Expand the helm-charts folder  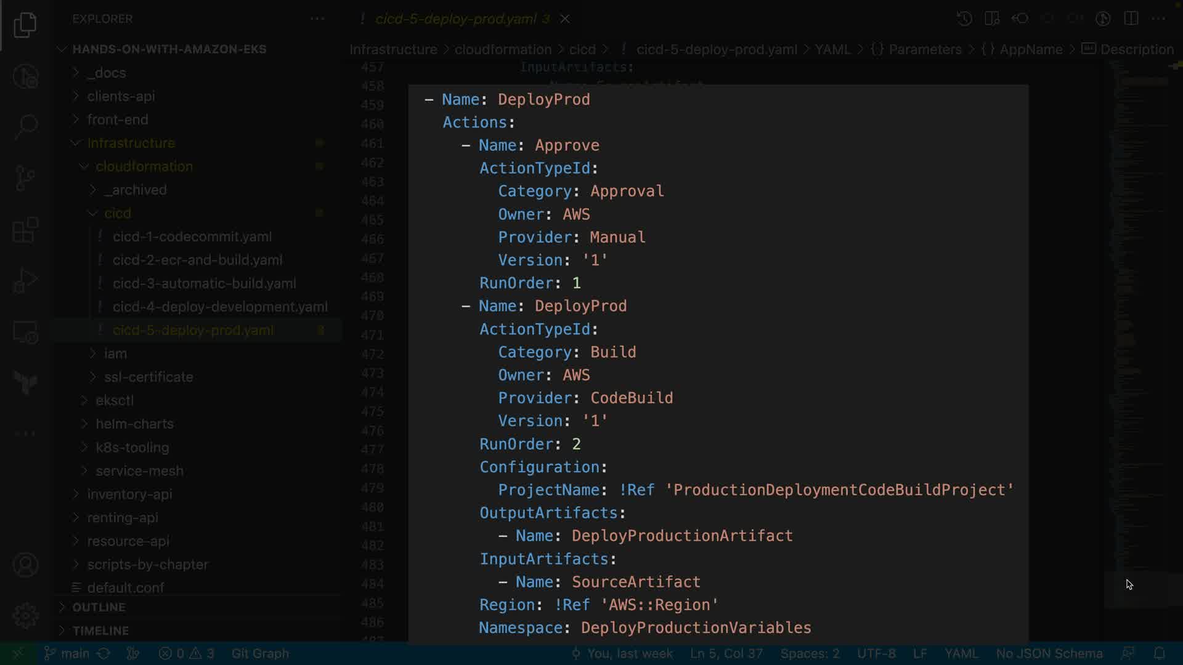[134, 424]
